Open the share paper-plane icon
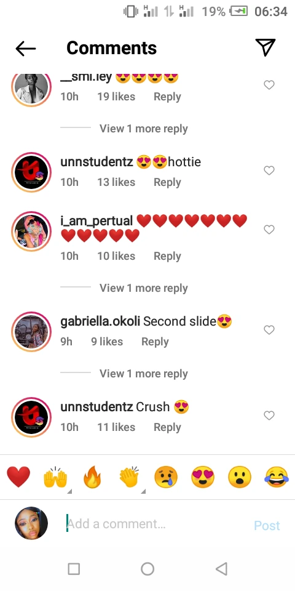 265,47
